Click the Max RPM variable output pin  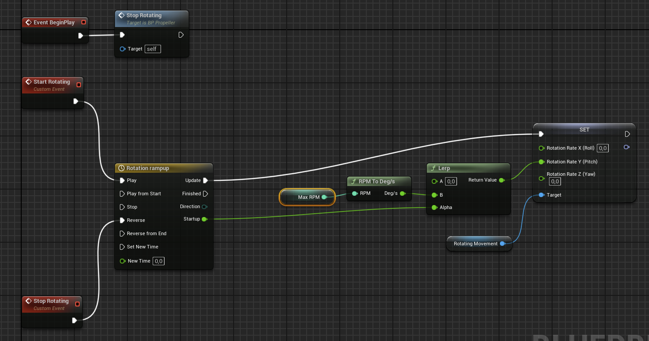(324, 197)
